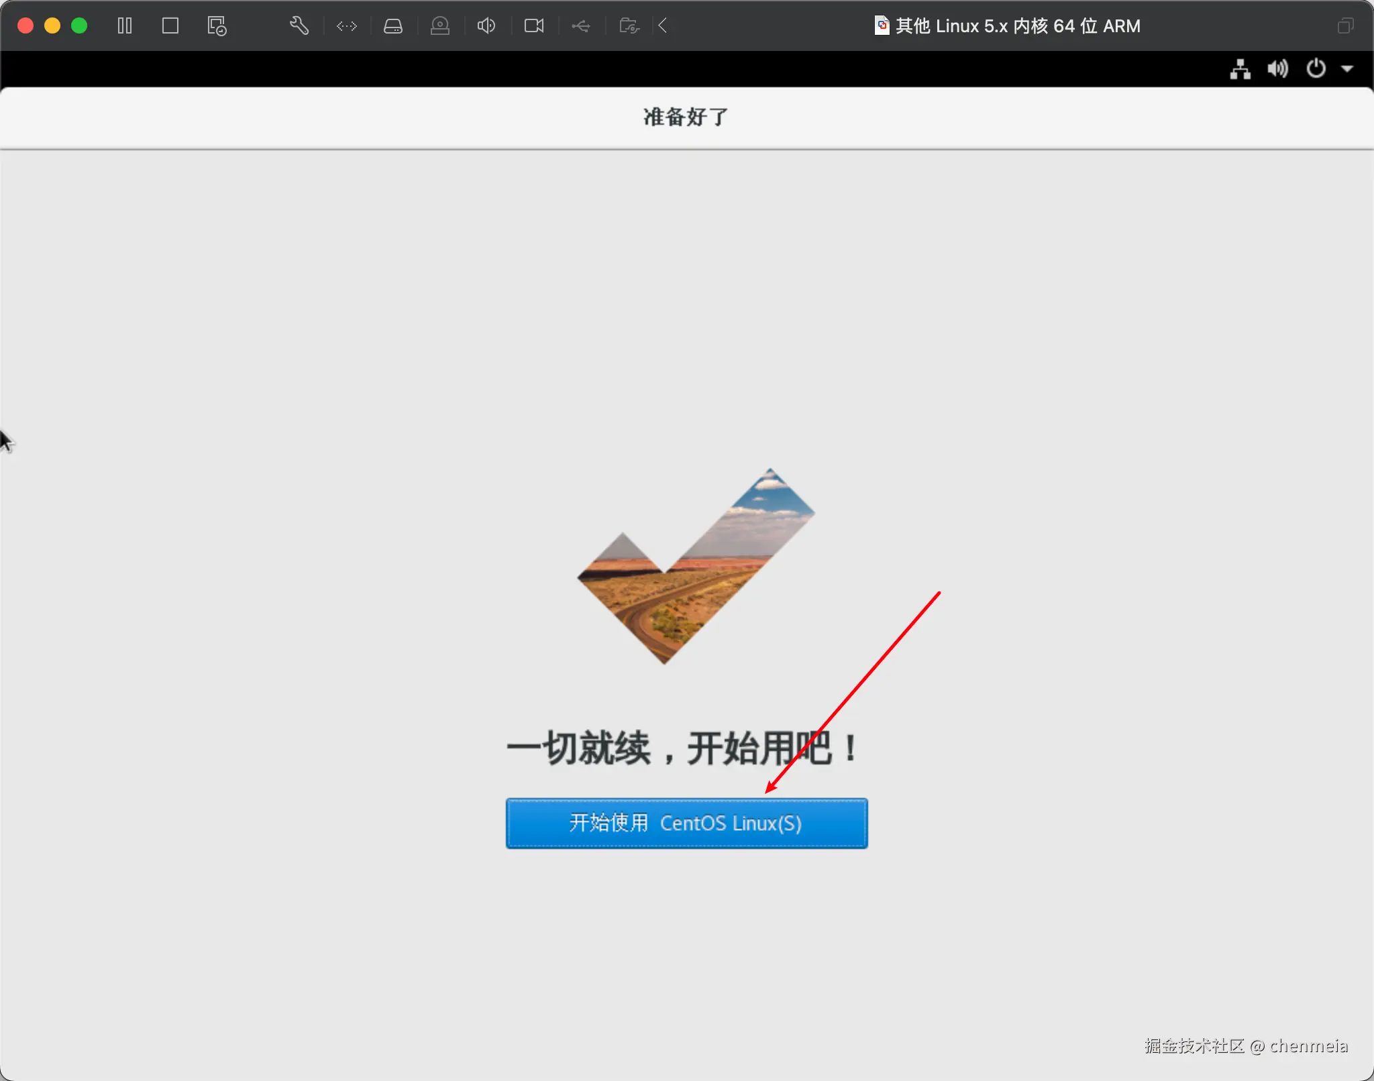Select the camera device icon
The image size is (1374, 1081).
[533, 25]
